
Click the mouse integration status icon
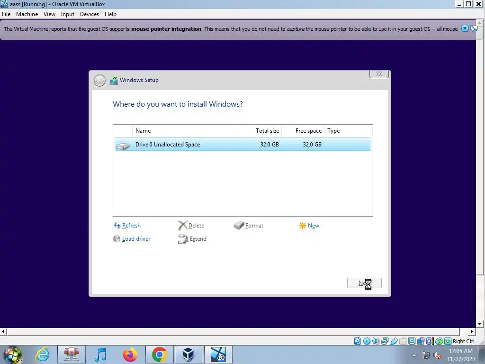[x=439, y=341]
